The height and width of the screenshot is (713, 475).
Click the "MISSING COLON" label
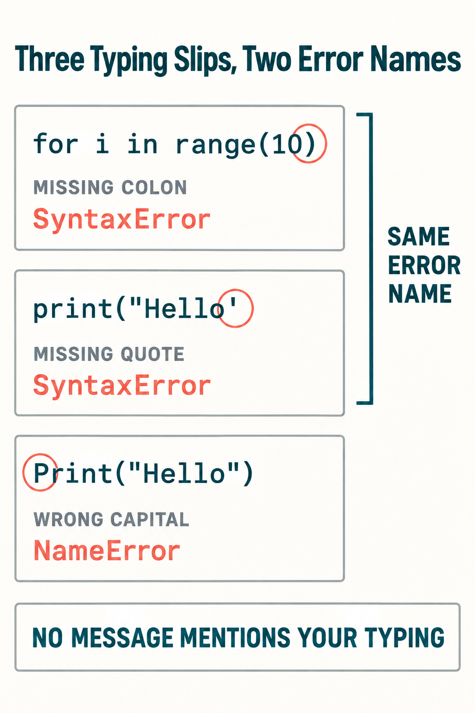coord(110,188)
